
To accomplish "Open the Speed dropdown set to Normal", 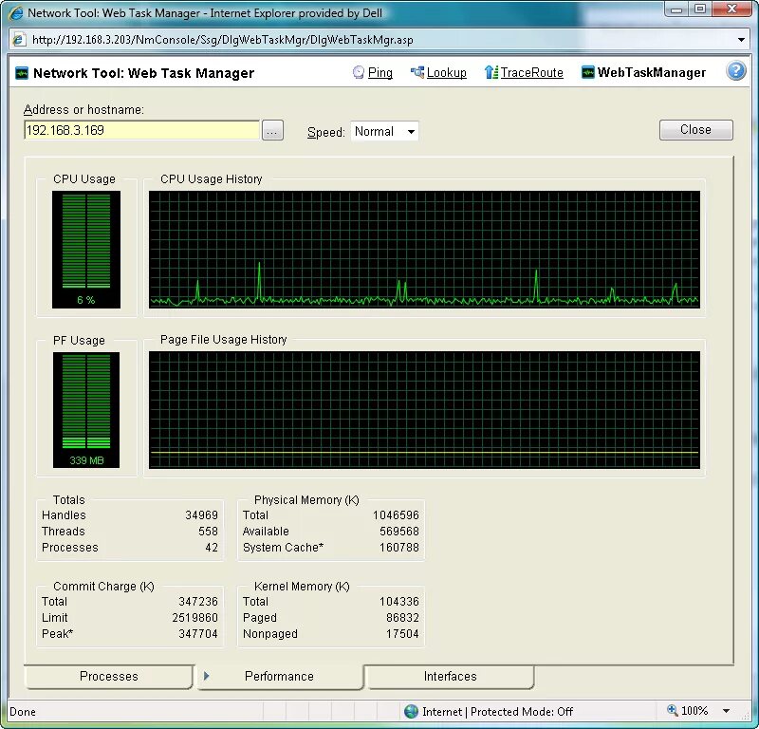I will click(384, 131).
